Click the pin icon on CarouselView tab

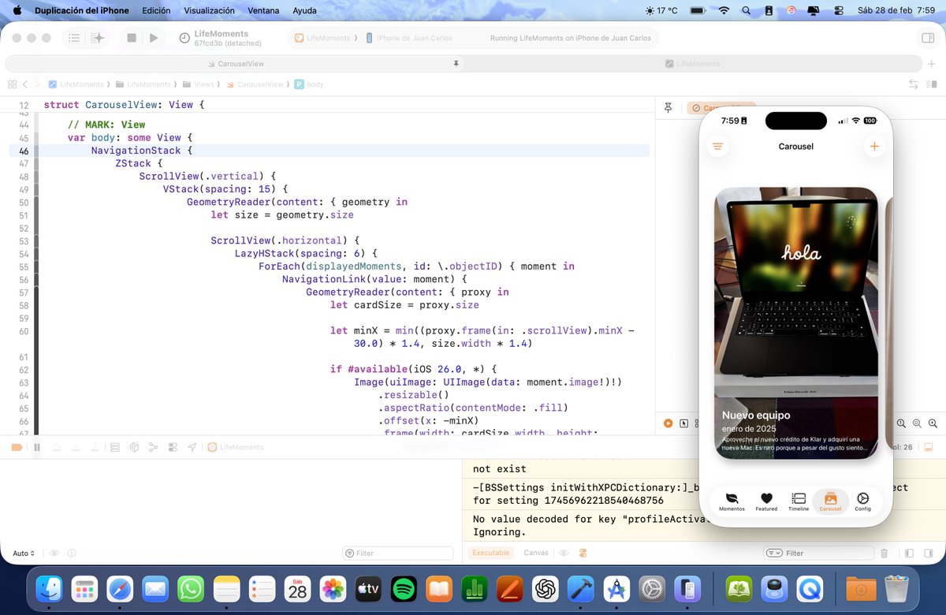coord(456,64)
